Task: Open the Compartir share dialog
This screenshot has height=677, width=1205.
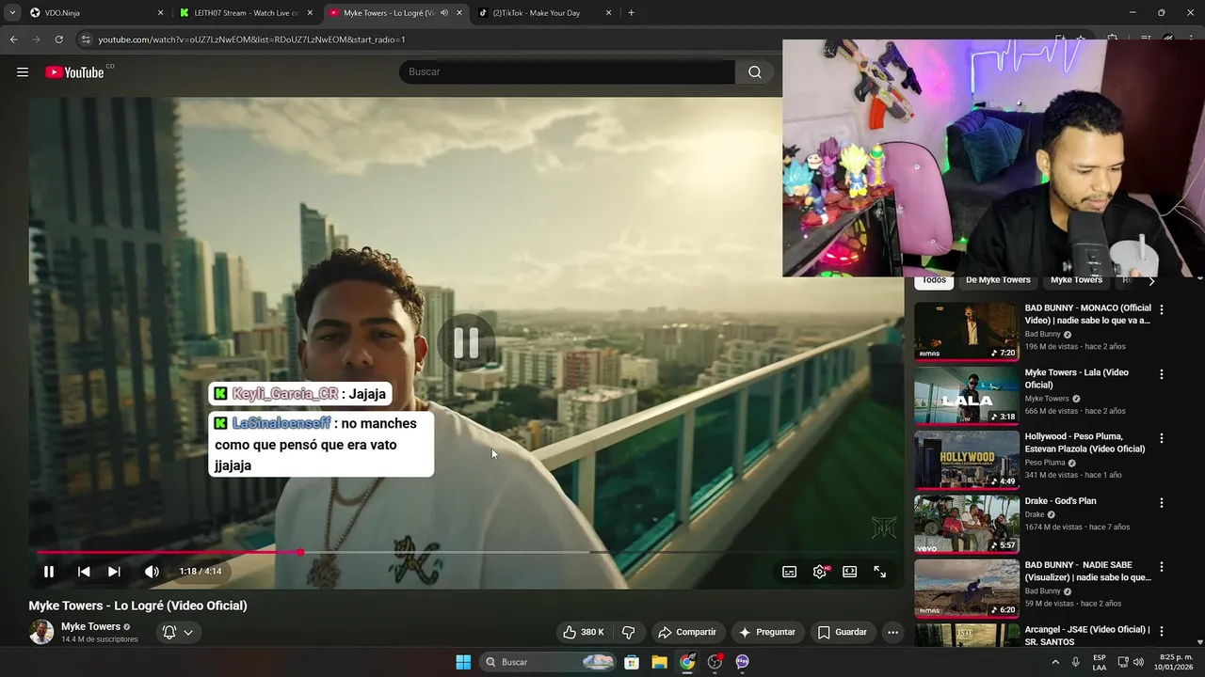Action: (687, 632)
